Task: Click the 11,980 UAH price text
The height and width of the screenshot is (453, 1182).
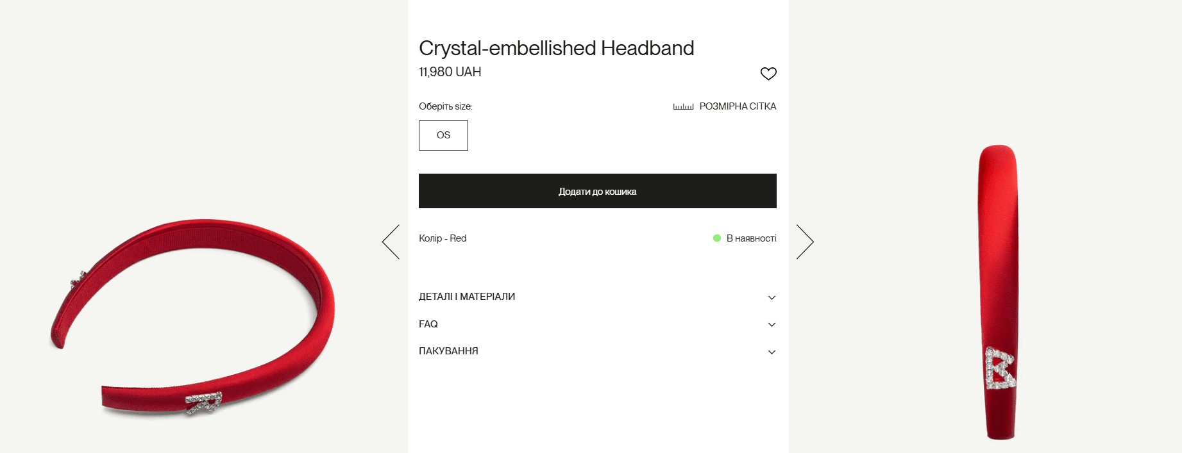Action: 450,72
